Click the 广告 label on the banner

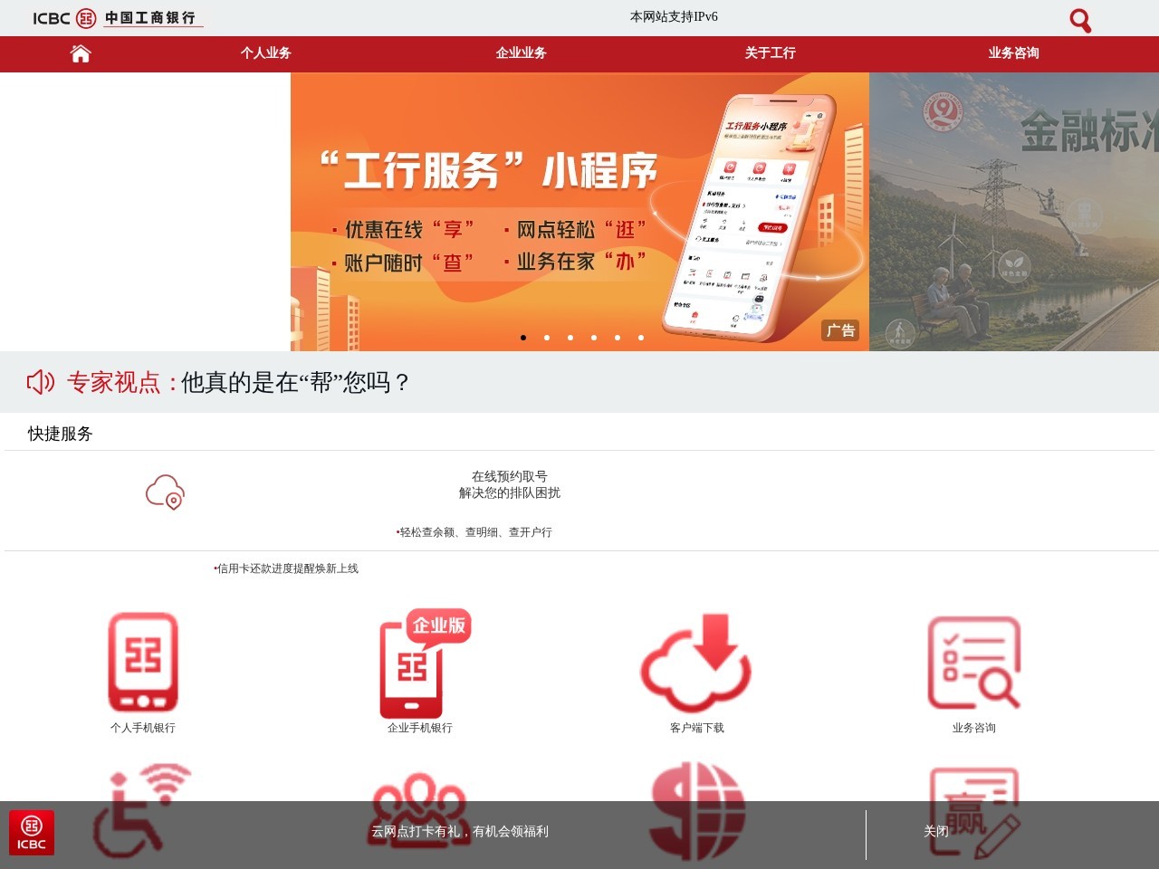coord(840,330)
